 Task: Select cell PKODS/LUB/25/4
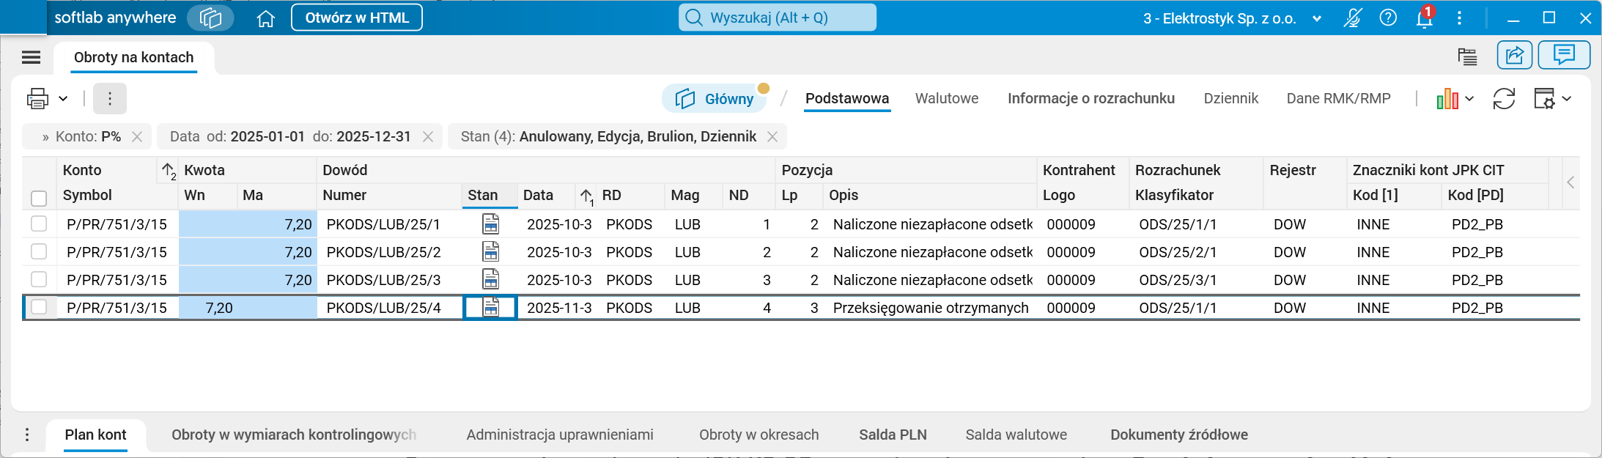tap(390, 308)
